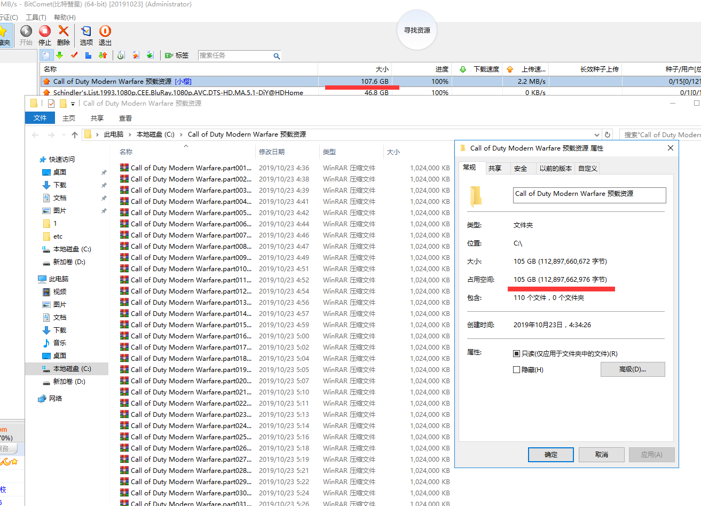Open 帮助(H) menu in BitComet
The image size is (701, 506).
pos(65,18)
